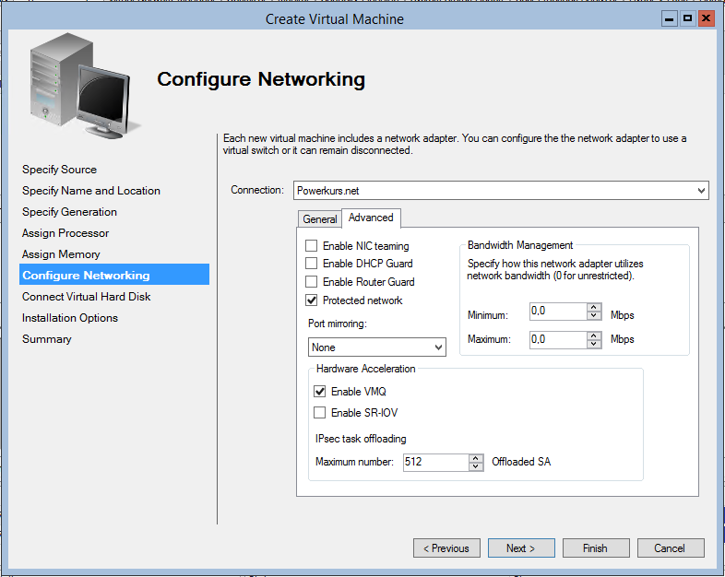725x577 pixels.
Task: Enable NIC teaming checkbox
Action: click(312, 245)
